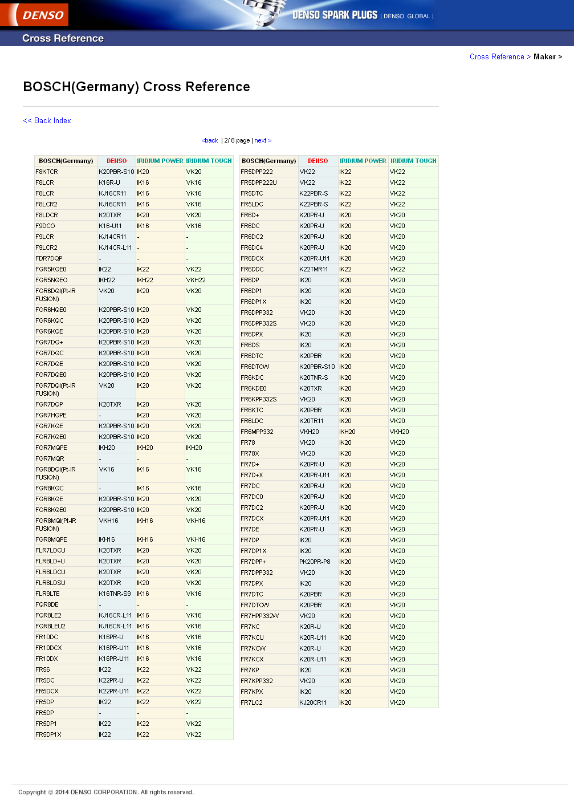Select FGR5NQE0 Bosch part number

click(51, 280)
